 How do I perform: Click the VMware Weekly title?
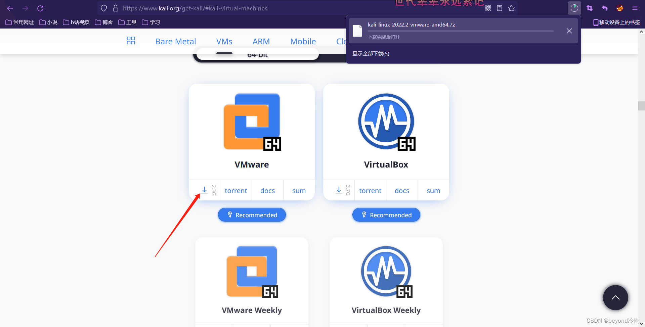pos(252,310)
